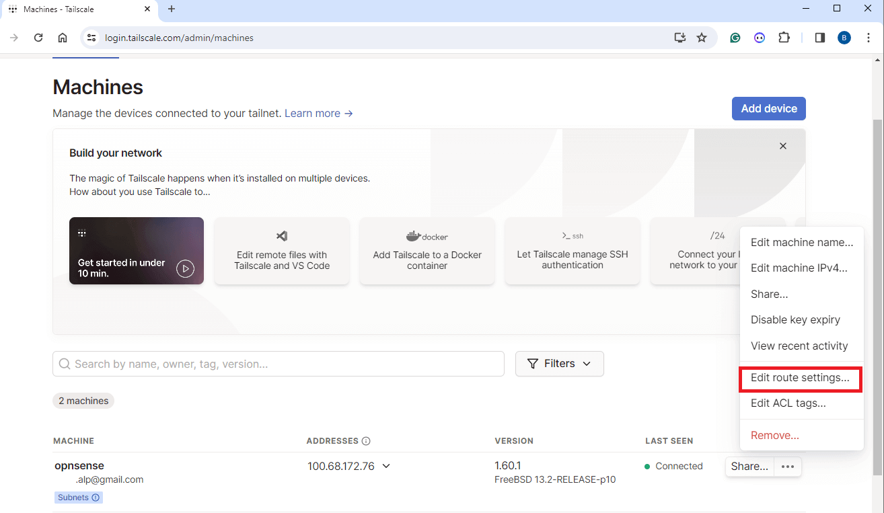This screenshot has width=884, height=513.
Task: Toggle the browser side panel icon
Action: click(819, 38)
